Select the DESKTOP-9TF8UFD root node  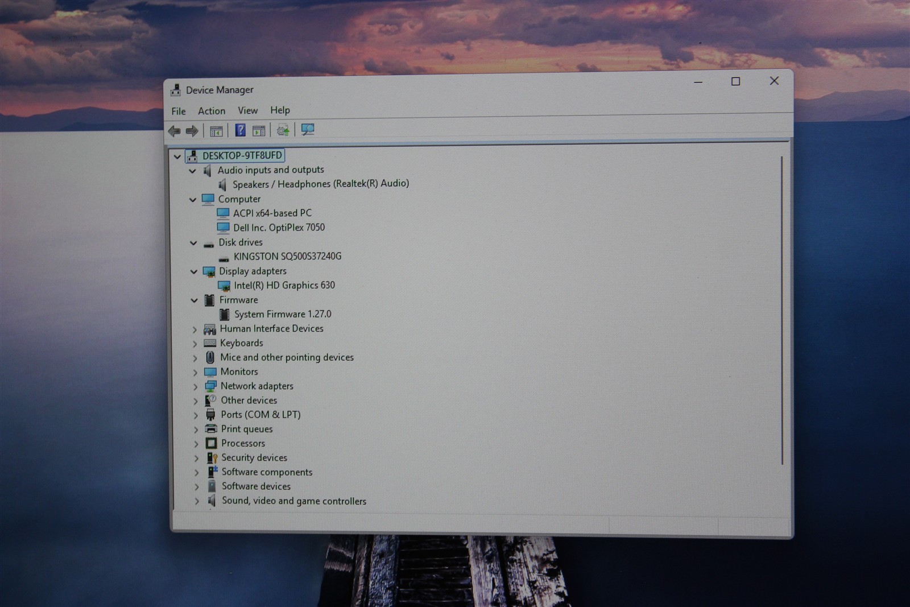click(x=242, y=155)
